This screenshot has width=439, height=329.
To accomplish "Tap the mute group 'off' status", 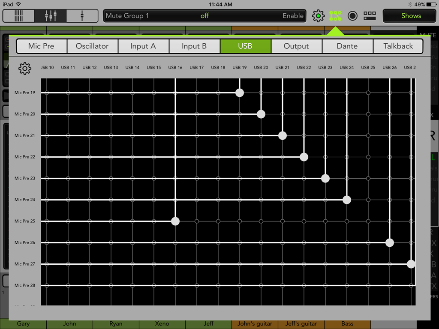I will tap(204, 16).
